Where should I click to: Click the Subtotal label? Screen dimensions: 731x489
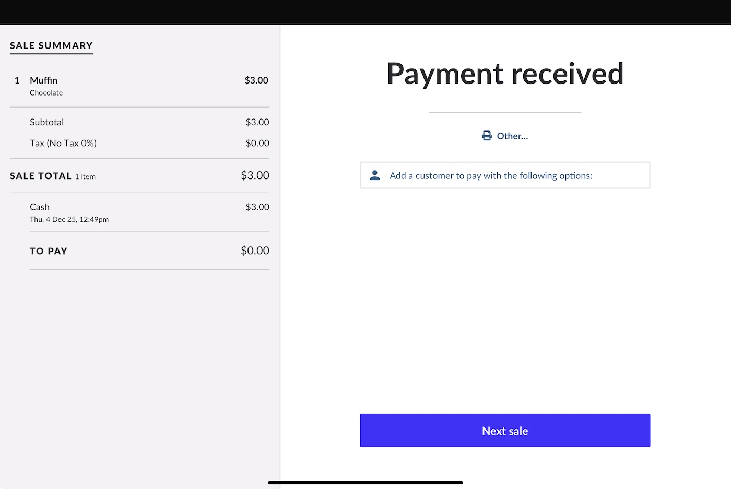coord(46,122)
